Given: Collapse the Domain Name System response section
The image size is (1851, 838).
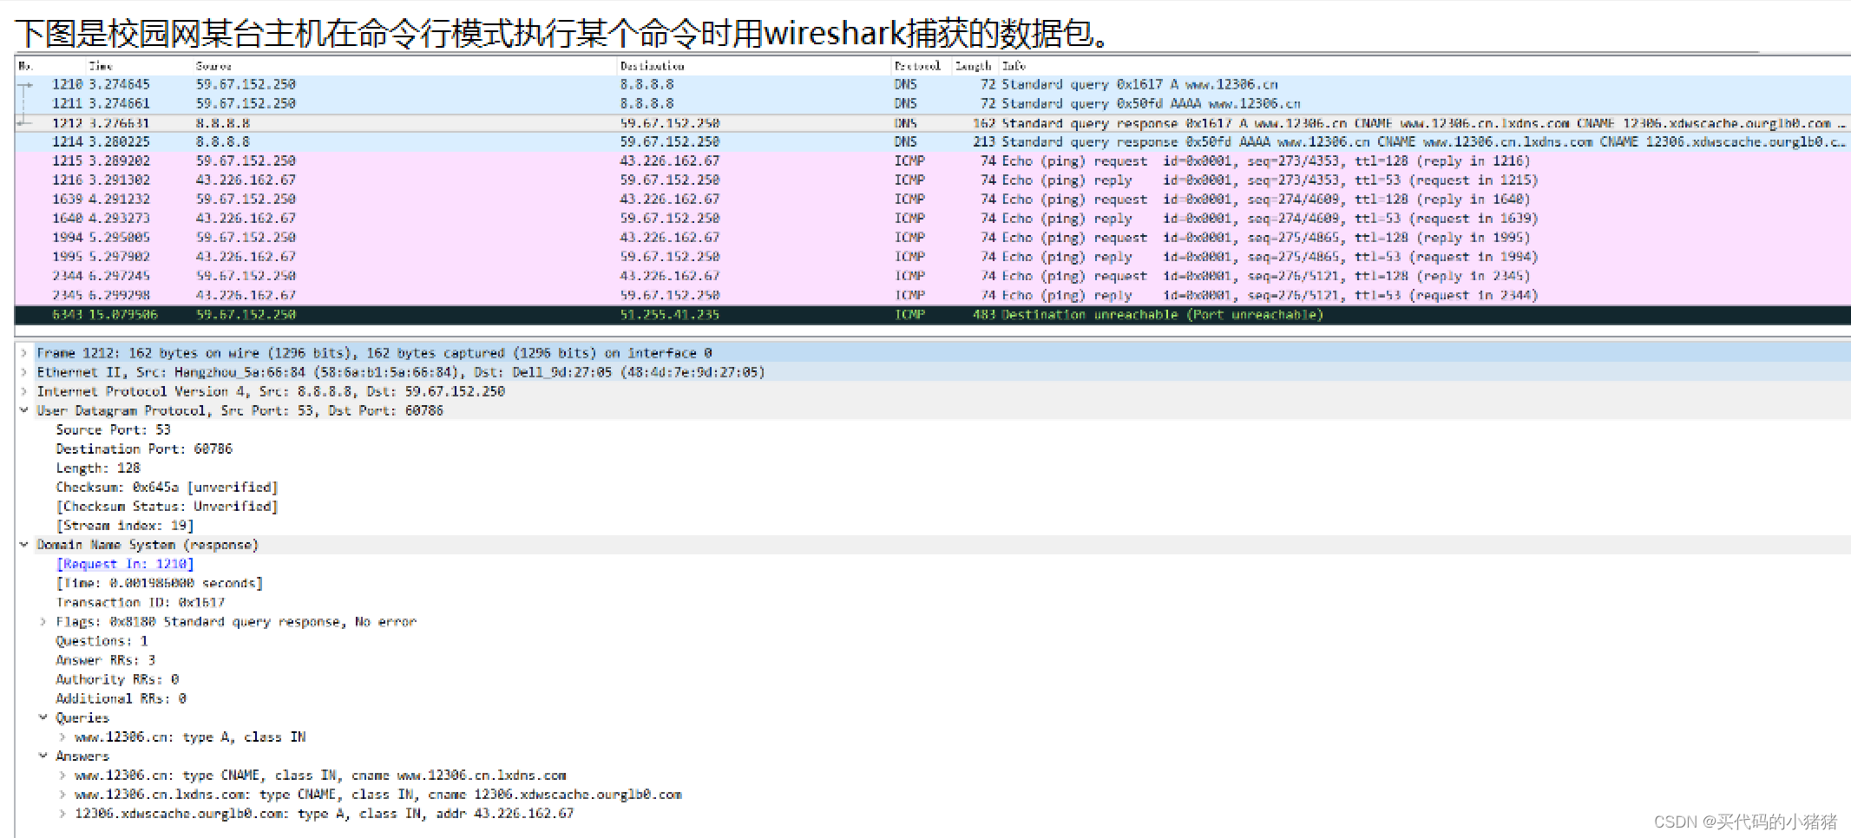Looking at the screenshot, I should (24, 545).
